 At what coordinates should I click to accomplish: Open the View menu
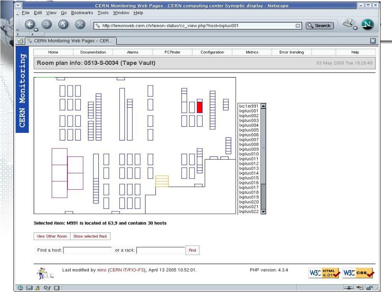tap(51, 13)
